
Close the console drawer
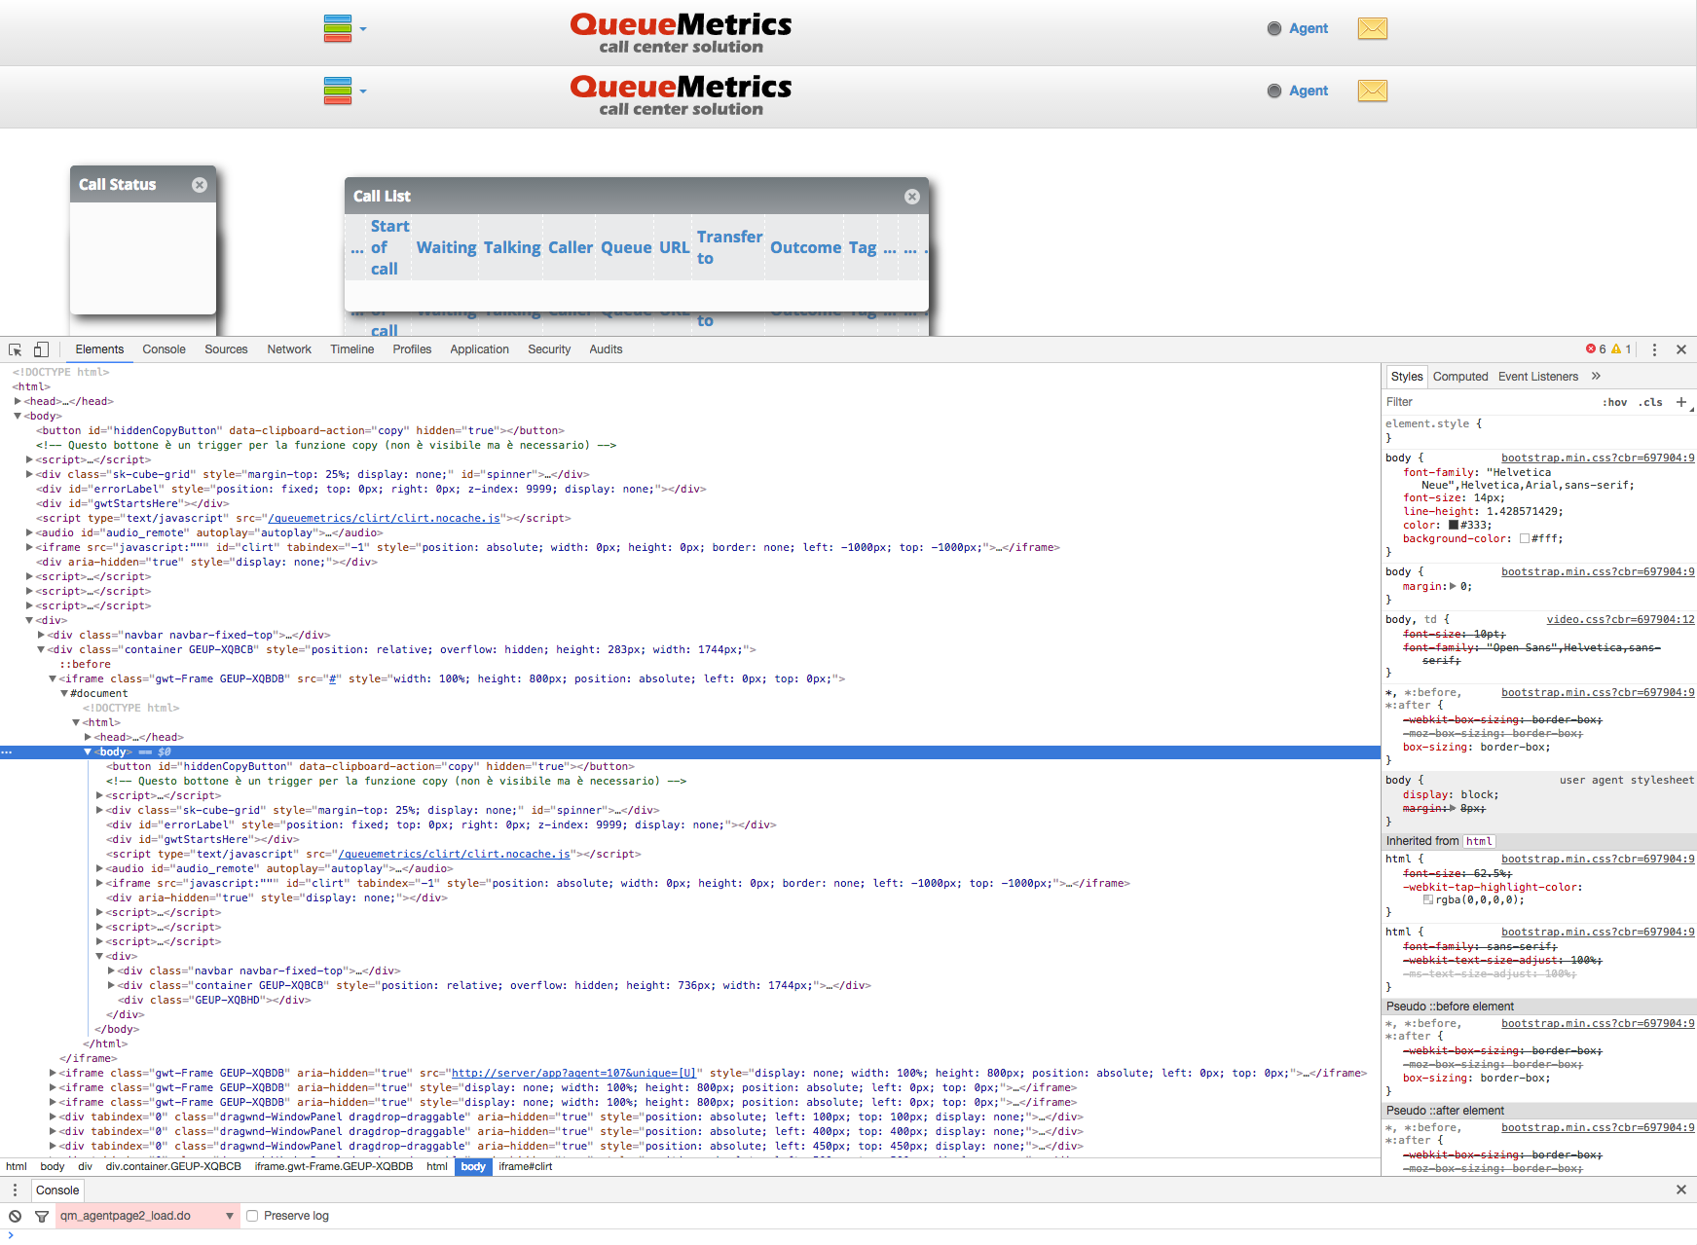(x=1681, y=1190)
